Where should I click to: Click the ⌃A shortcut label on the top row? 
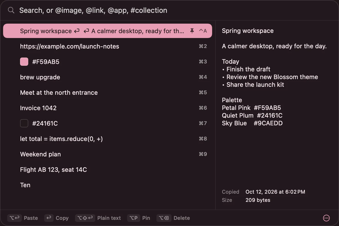pyautogui.click(x=203, y=31)
